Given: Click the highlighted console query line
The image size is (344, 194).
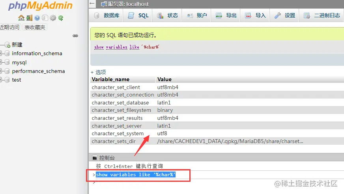Looking at the screenshot, I should tap(136, 175).
